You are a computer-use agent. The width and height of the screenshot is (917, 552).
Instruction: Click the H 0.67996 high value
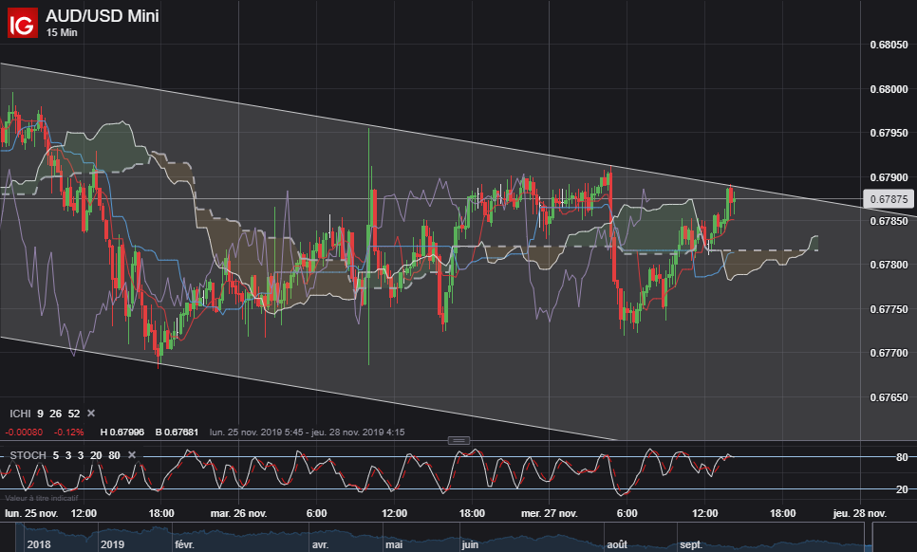122,432
